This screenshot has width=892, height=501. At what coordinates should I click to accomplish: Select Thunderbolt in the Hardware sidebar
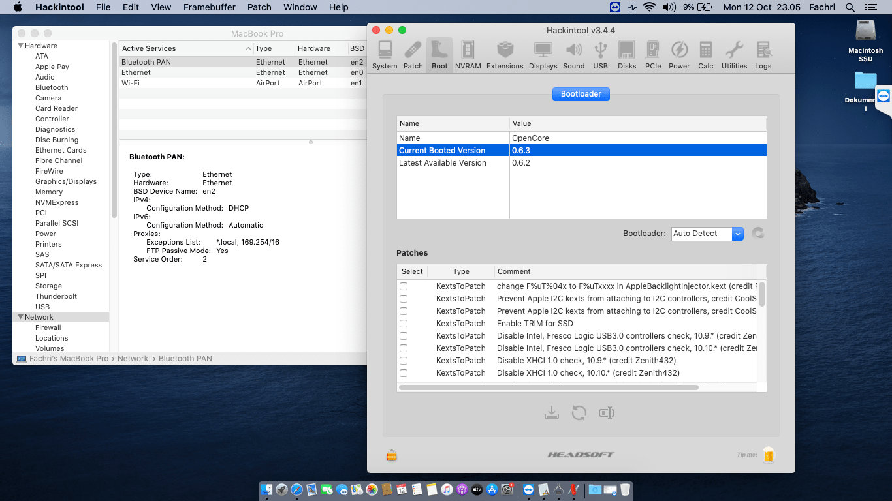coord(56,296)
